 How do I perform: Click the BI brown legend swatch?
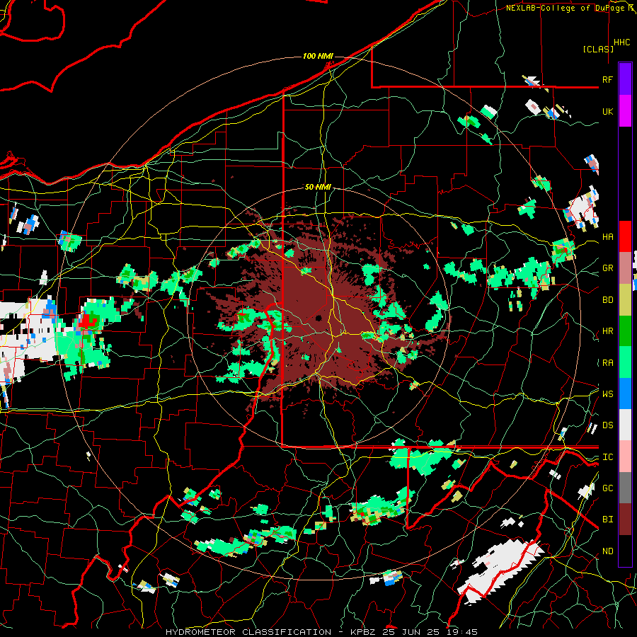(625, 520)
